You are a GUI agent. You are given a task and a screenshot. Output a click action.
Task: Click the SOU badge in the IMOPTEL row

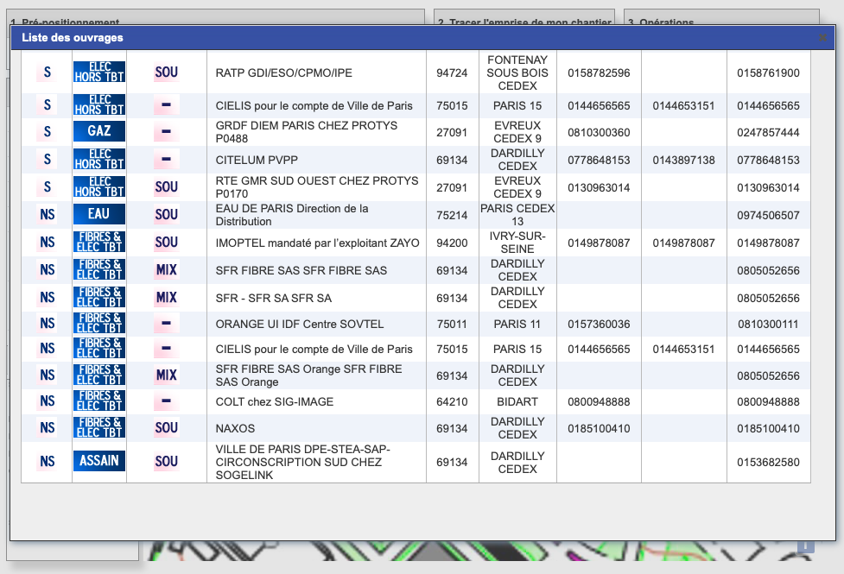pos(167,242)
